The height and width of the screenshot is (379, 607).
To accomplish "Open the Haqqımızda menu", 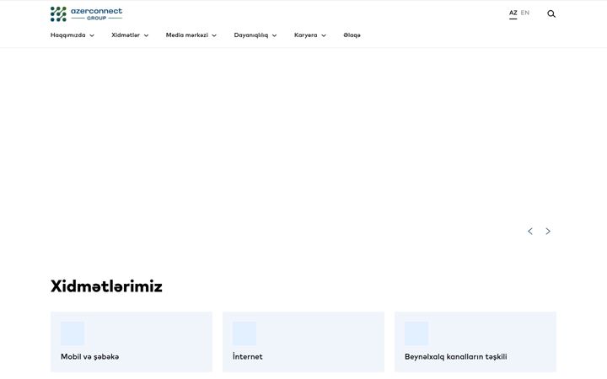I will (67, 35).
